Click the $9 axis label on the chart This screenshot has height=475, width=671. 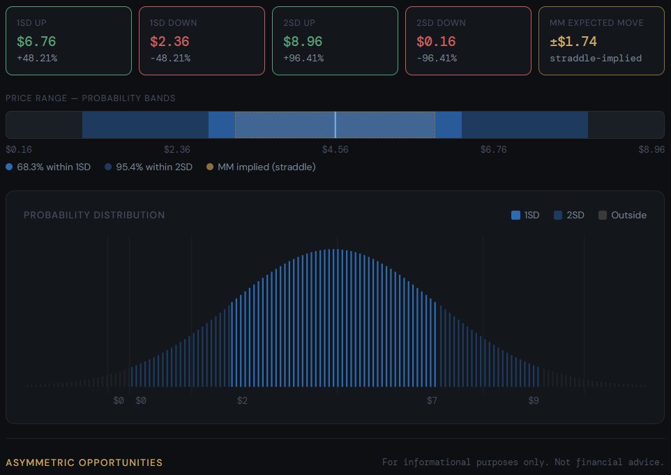(533, 400)
